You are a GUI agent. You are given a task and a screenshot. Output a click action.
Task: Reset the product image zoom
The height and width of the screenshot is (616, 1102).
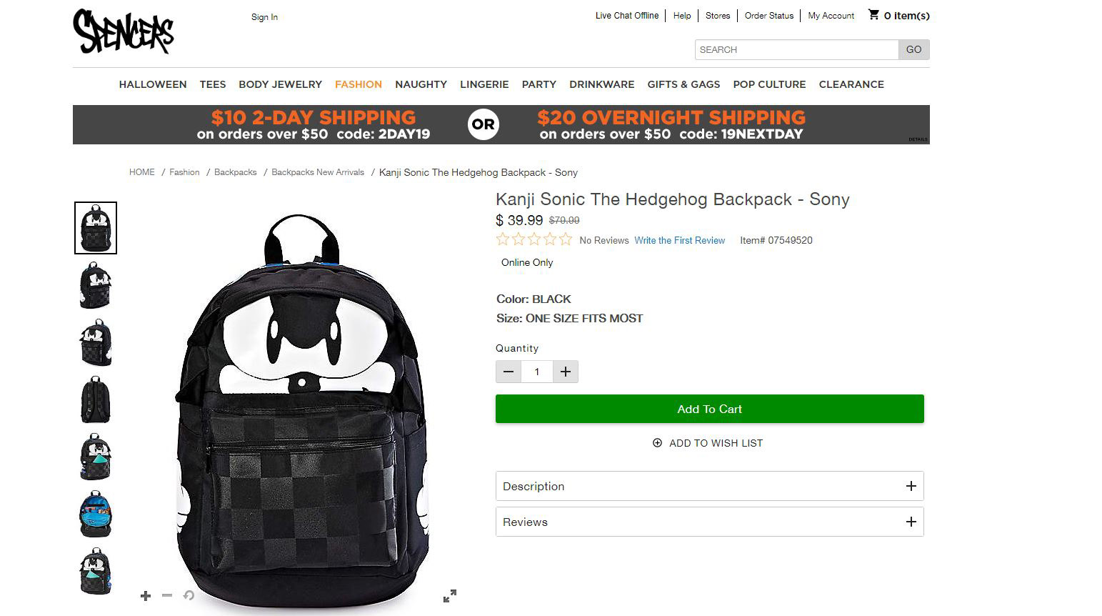pos(189,595)
